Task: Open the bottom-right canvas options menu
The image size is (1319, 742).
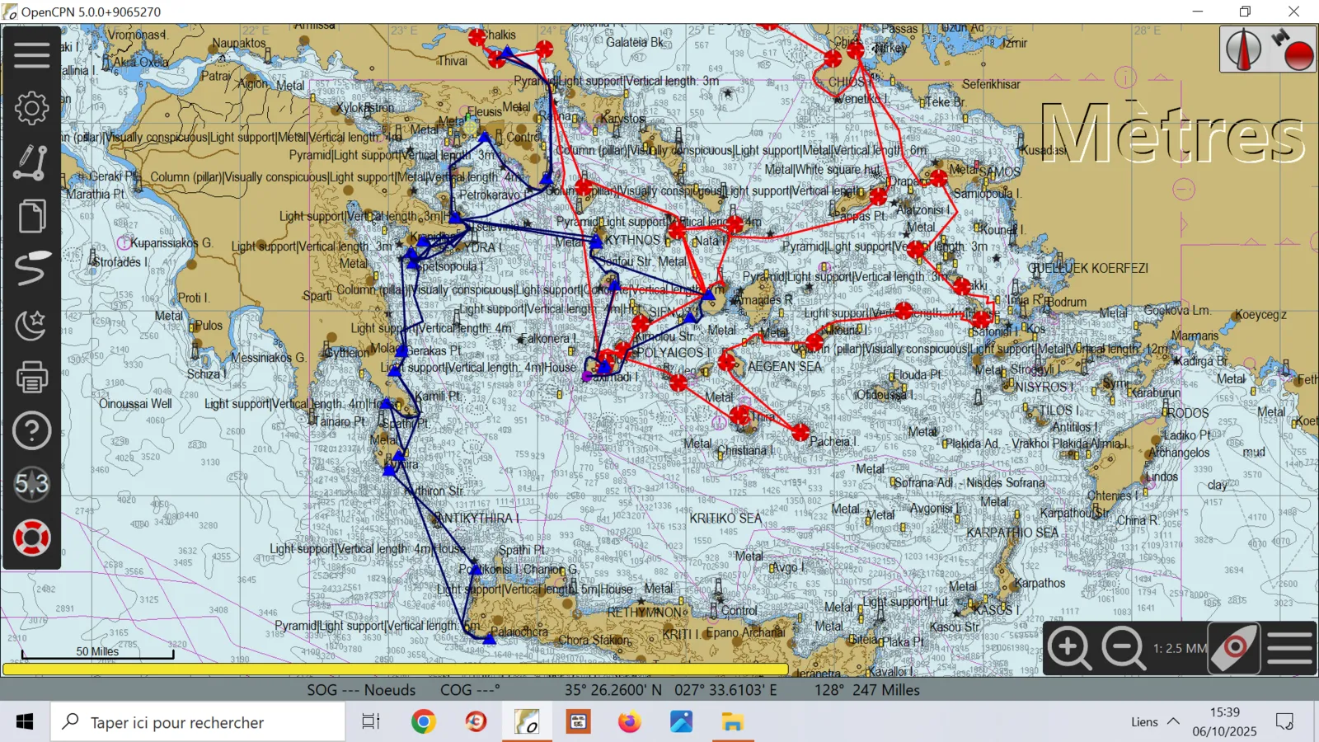Action: pyautogui.click(x=1289, y=649)
